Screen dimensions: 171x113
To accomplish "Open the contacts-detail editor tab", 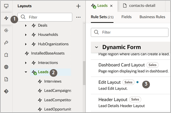I will point(139,6).
